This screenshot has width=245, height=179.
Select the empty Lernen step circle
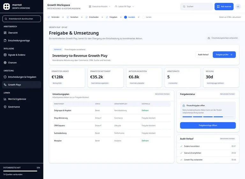tap(143, 17)
